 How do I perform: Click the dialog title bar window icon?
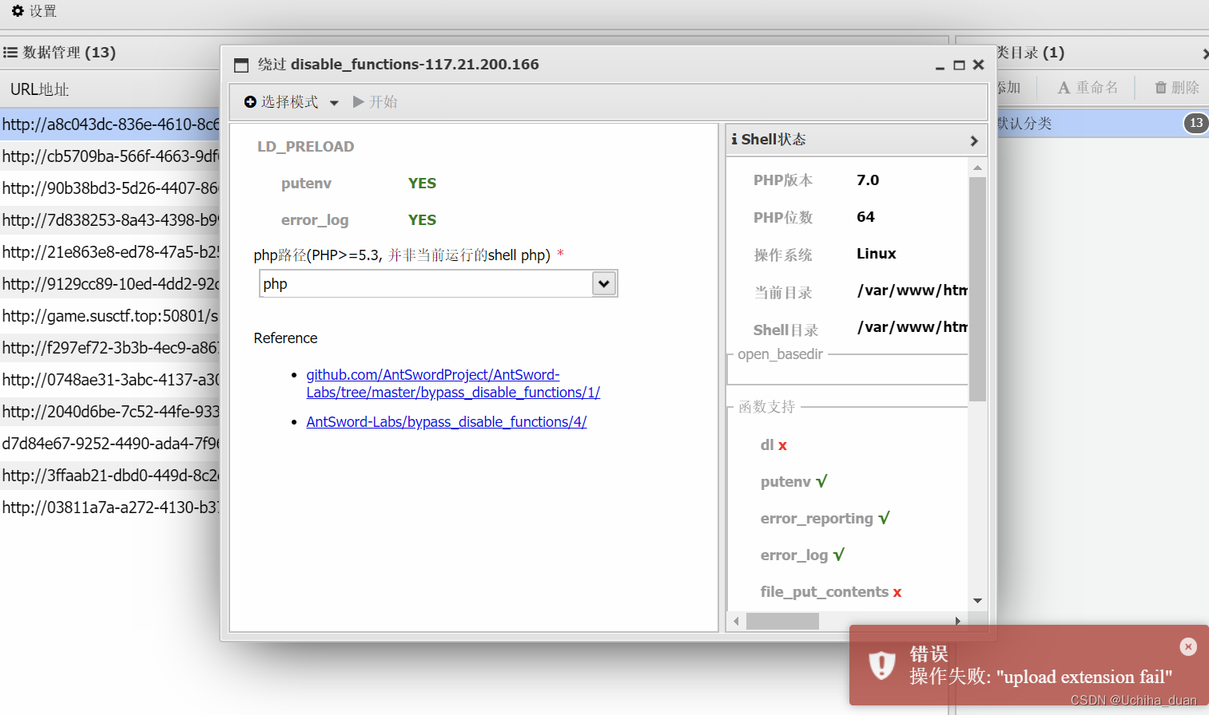click(241, 65)
